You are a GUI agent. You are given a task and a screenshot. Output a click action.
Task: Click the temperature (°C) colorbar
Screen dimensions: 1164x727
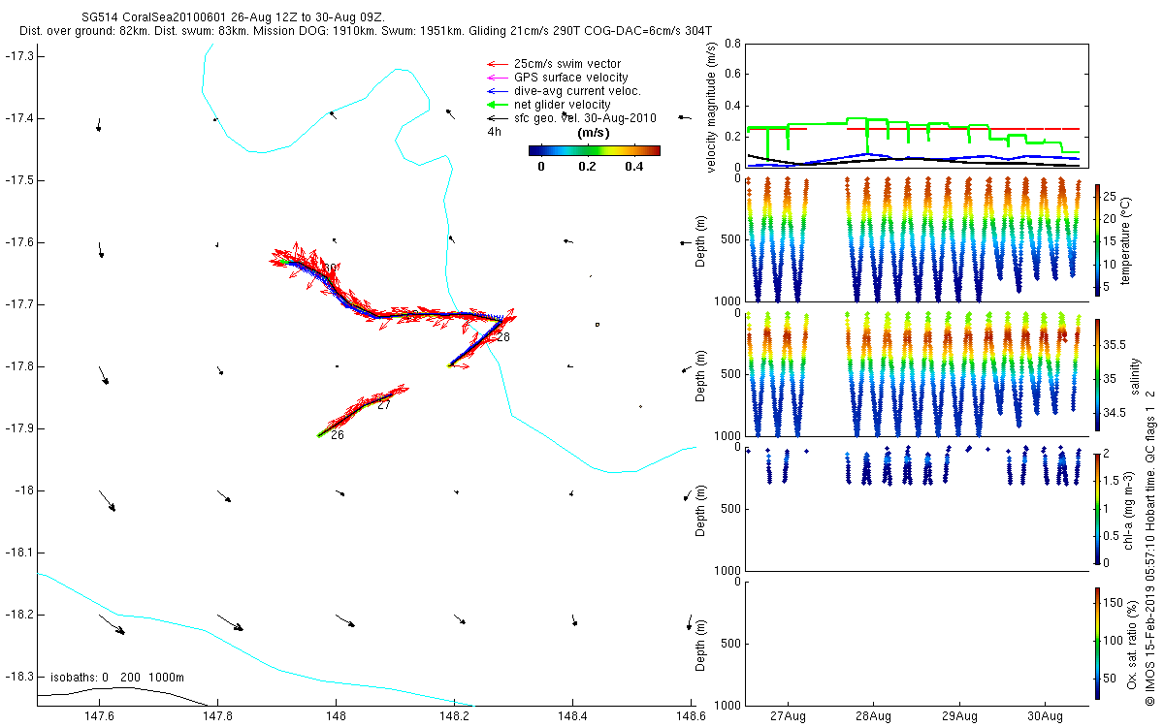[x=1097, y=239]
